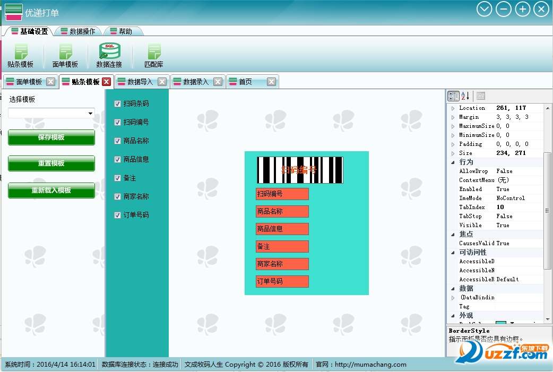The height and width of the screenshot is (372, 553).
Task: Expand the MaximumSize property
Action: (453, 126)
